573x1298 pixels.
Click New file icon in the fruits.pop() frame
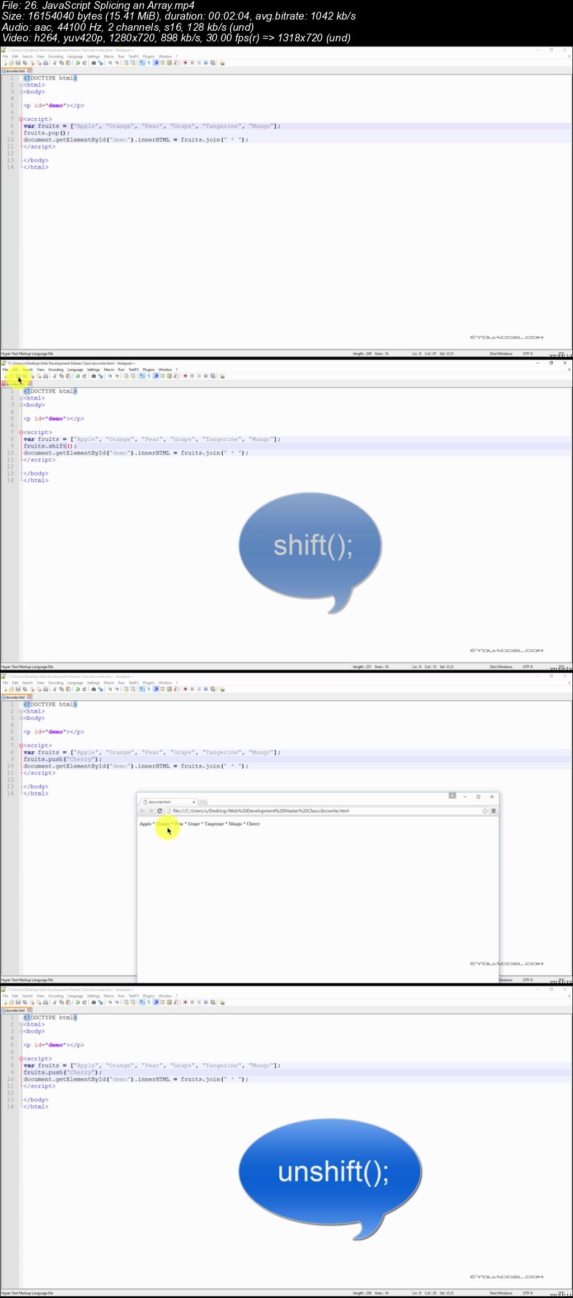[x=4, y=63]
